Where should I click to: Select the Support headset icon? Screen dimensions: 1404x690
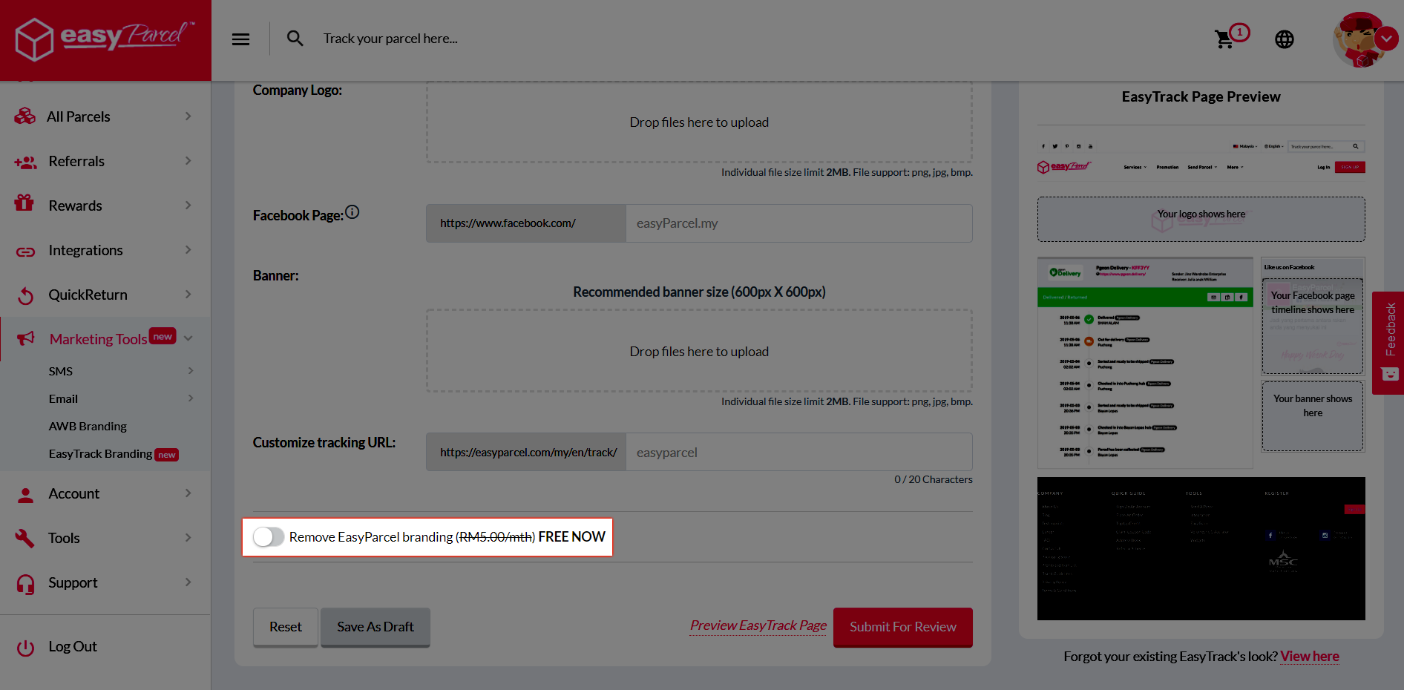coord(24,583)
